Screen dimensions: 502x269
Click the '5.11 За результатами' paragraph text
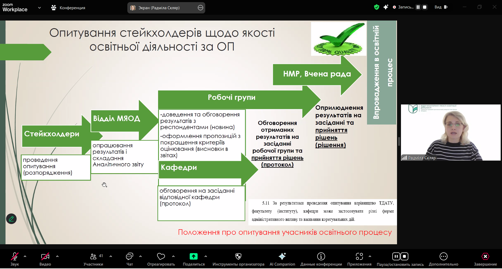click(323, 211)
